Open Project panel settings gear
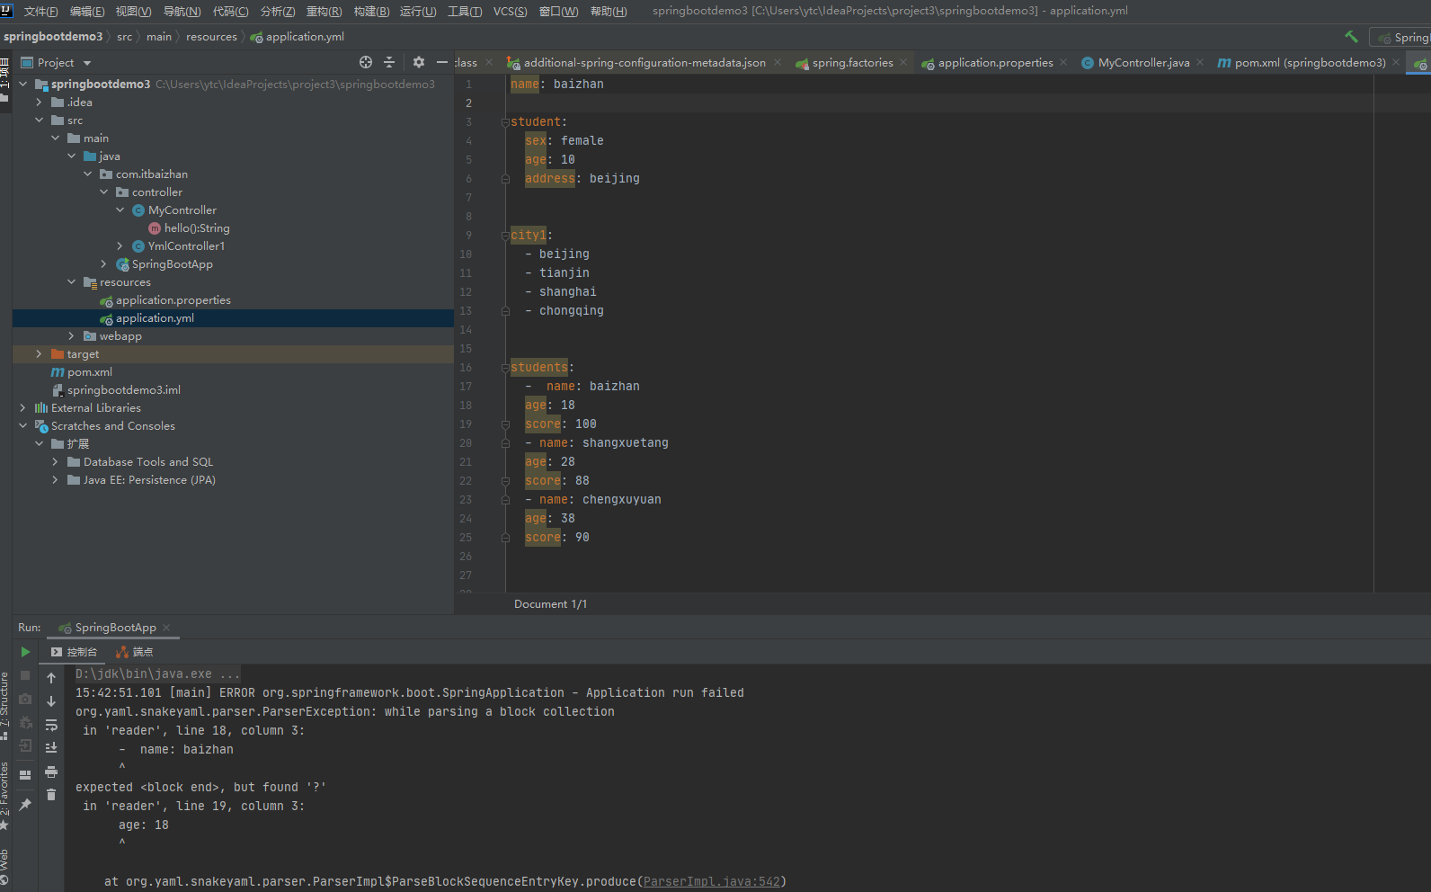Image resolution: width=1431 pixels, height=892 pixels. coord(419,62)
